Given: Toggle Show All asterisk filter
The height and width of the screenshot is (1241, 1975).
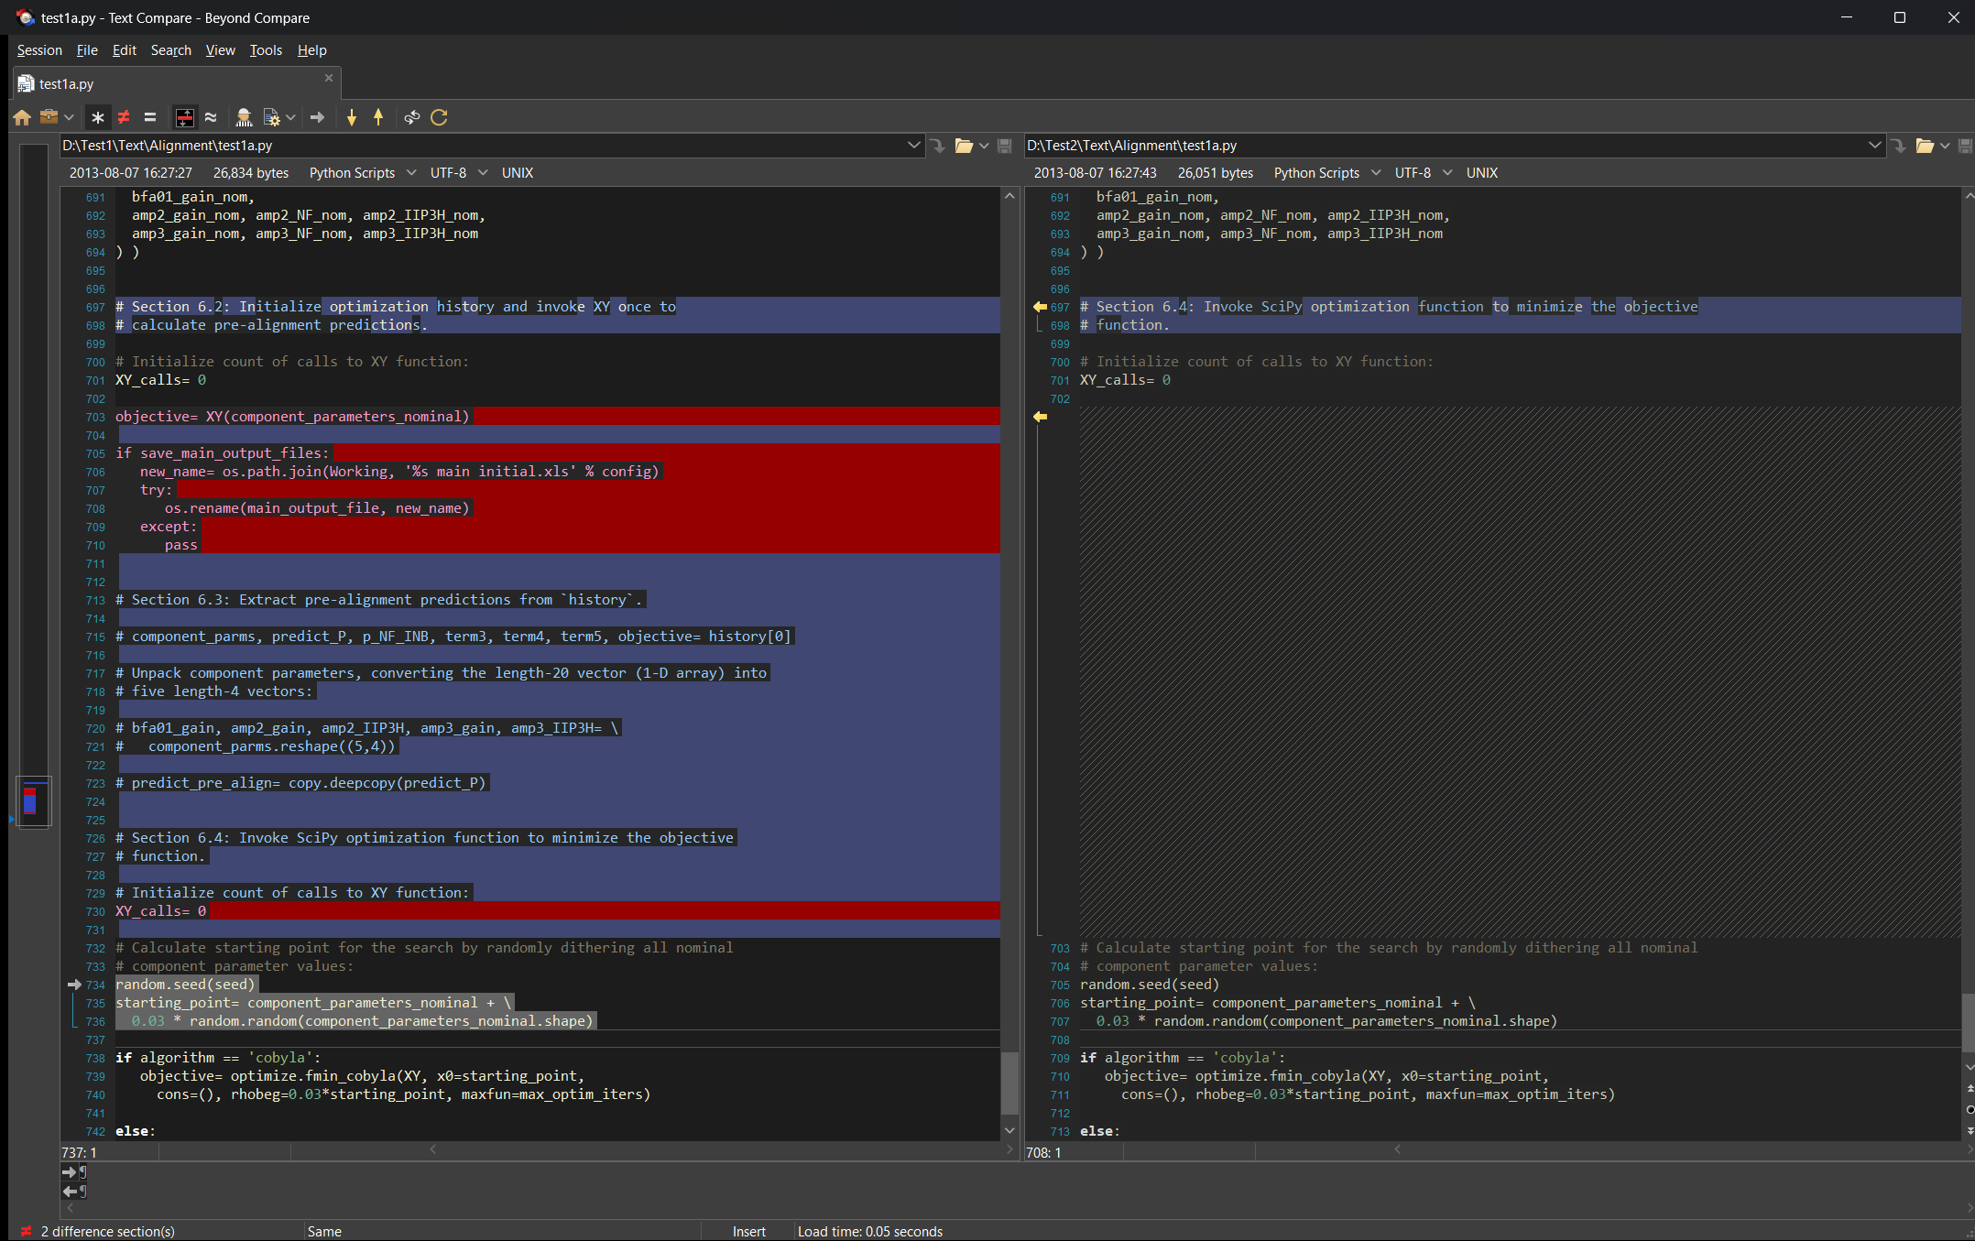Looking at the screenshot, I should [98, 117].
